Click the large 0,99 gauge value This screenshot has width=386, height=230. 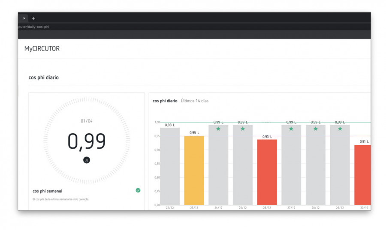tap(87, 141)
